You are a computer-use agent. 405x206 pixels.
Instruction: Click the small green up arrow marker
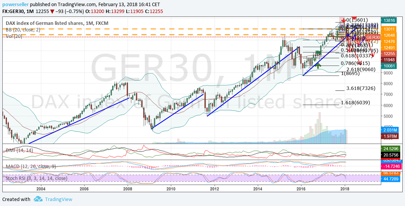(x=315, y=59)
